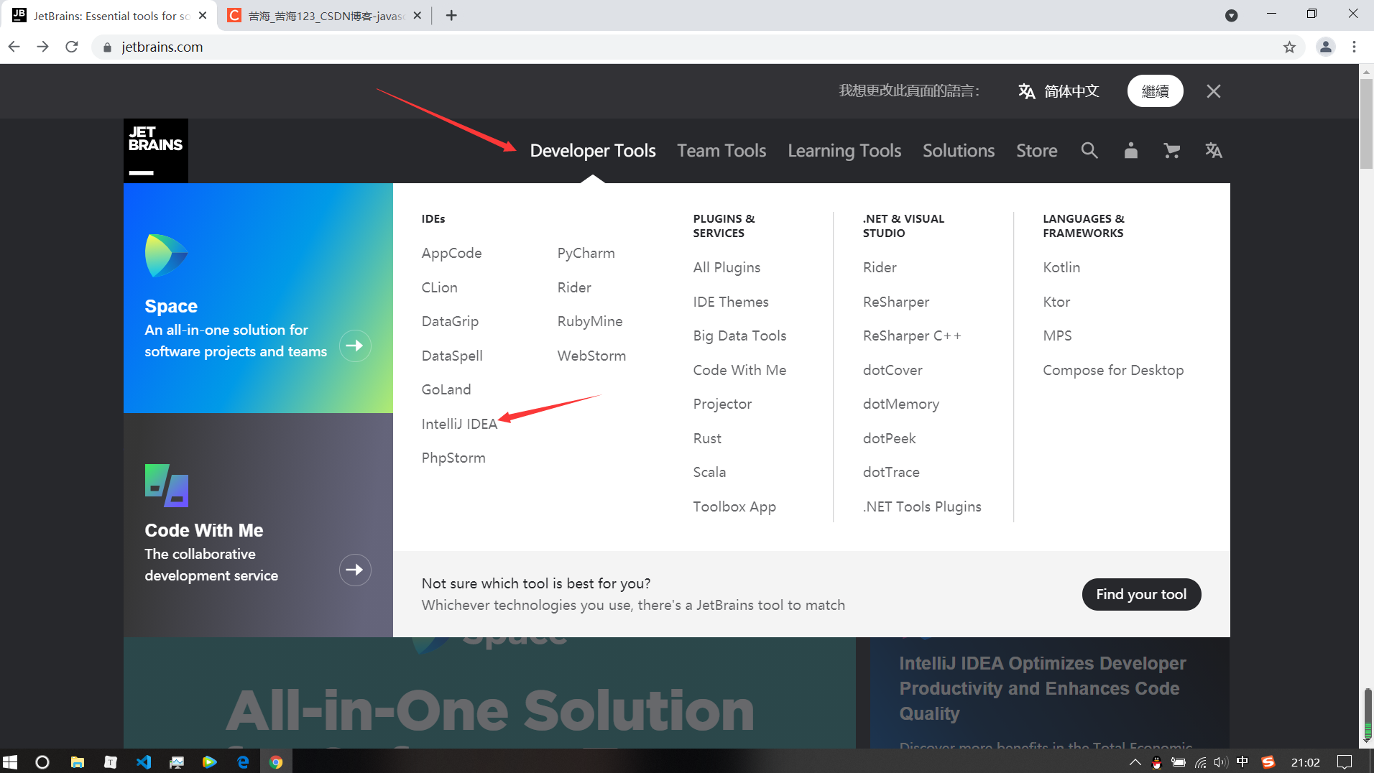Open Toolbox App link
This screenshot has height=773, width=1374.
(x=734, y=506)
